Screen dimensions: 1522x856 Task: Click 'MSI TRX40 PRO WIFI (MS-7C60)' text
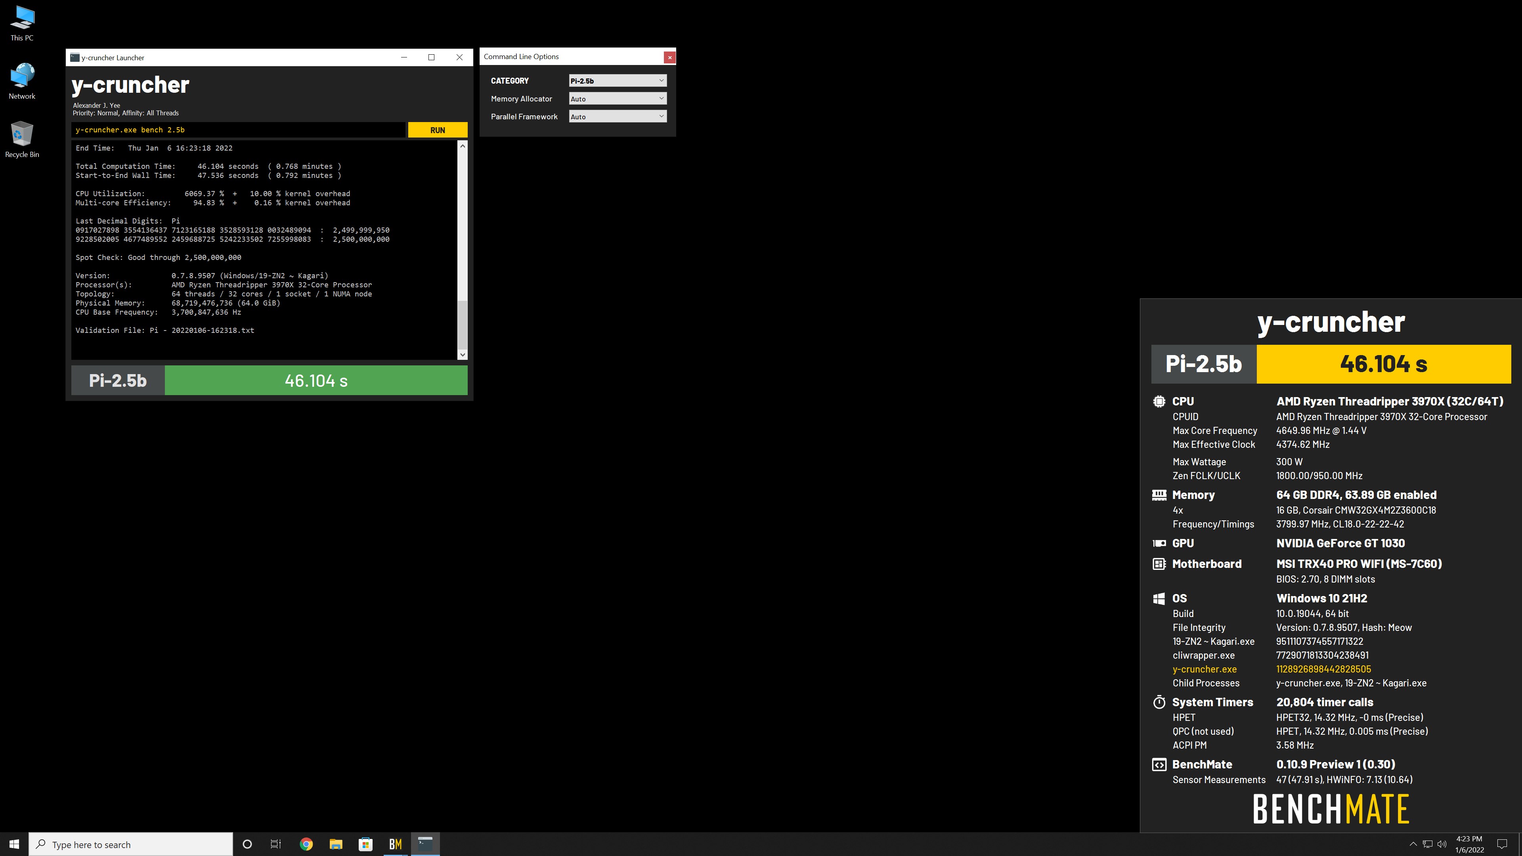click(1359, 564)
